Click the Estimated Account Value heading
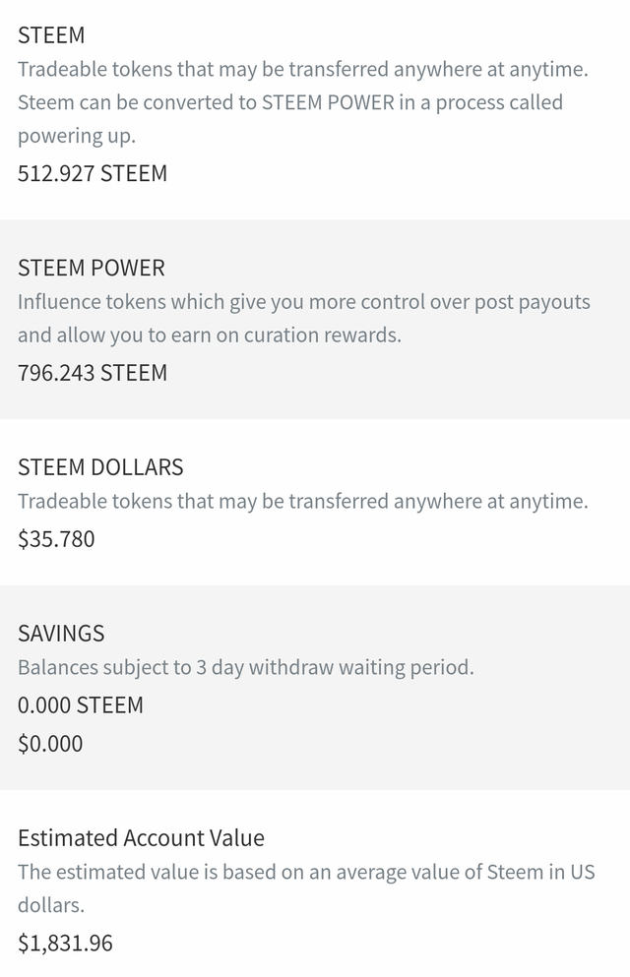Viewport: 630px width, 977px height. pos(141,838)
